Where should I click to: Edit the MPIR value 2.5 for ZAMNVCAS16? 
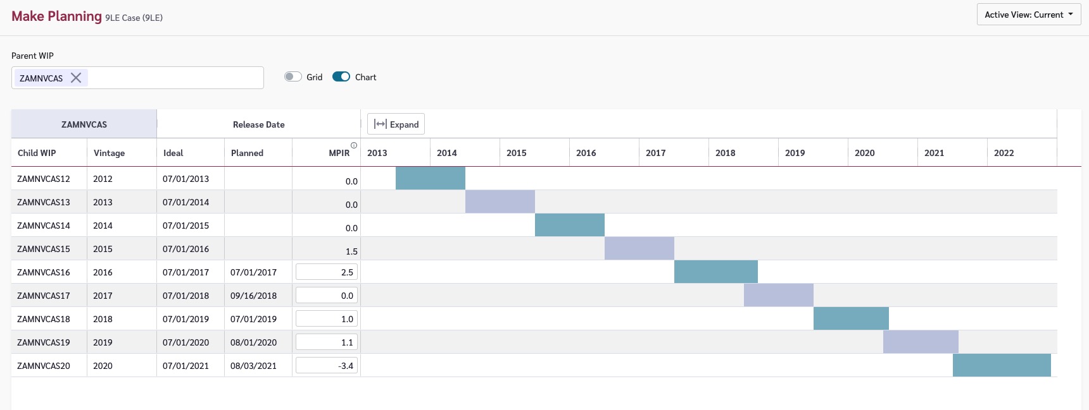coord(326,272)
